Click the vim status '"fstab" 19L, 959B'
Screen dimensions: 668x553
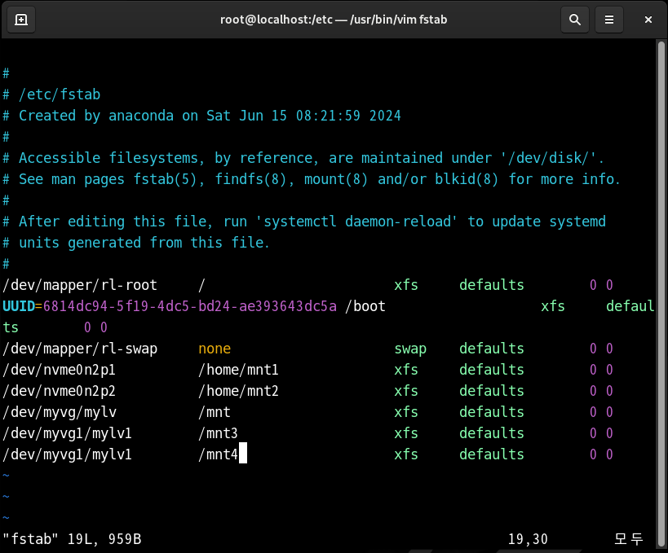72,539
